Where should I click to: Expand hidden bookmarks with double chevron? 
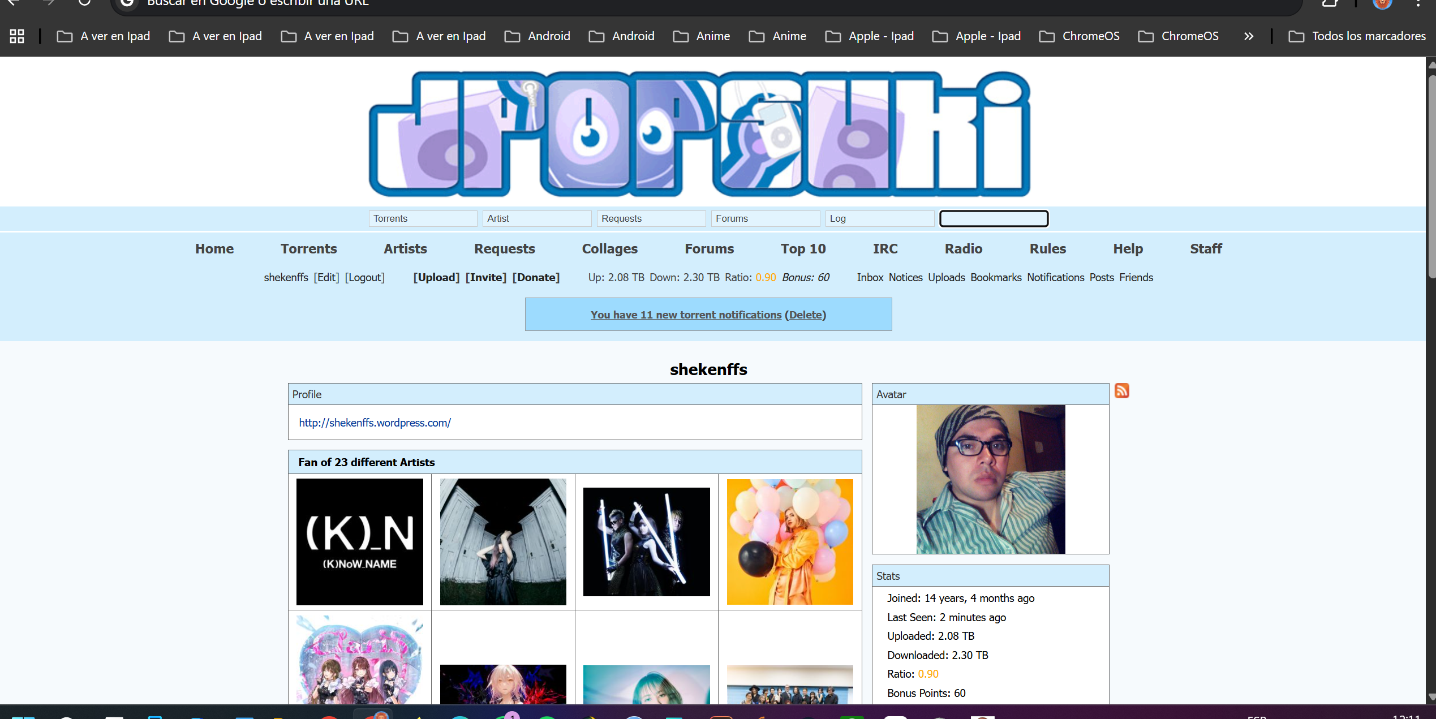point(1249,36)
